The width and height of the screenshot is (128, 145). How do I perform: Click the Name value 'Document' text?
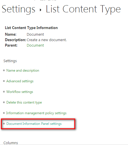pyautogui.click(x=35, y=34)
